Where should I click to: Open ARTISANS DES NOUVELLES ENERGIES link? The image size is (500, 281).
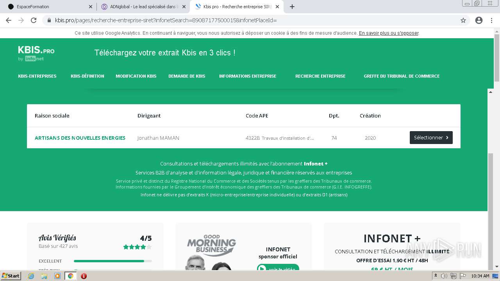80,138
